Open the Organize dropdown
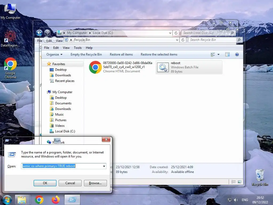 [x=54, y=54]
